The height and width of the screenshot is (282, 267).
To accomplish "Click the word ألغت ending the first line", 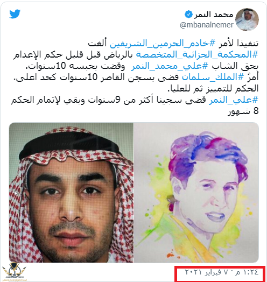I will (x=97, y=44).
